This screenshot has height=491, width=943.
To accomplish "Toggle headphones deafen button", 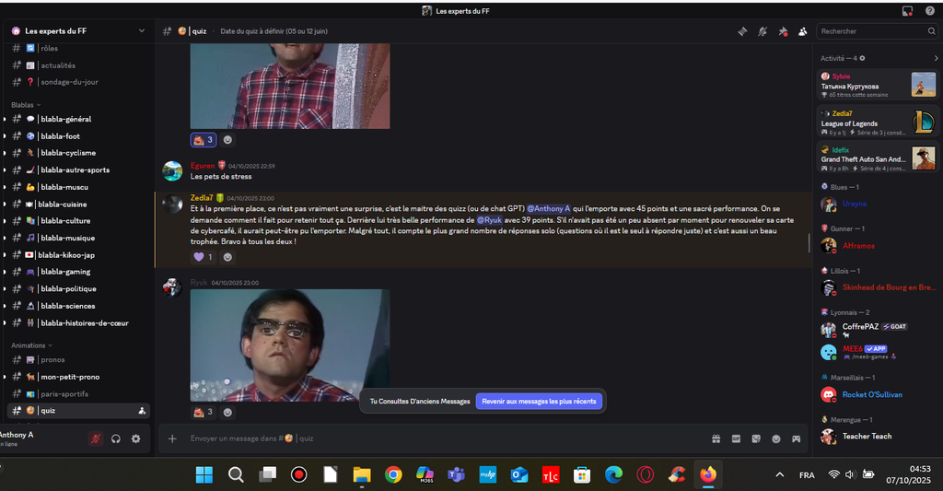I will 115,438.
